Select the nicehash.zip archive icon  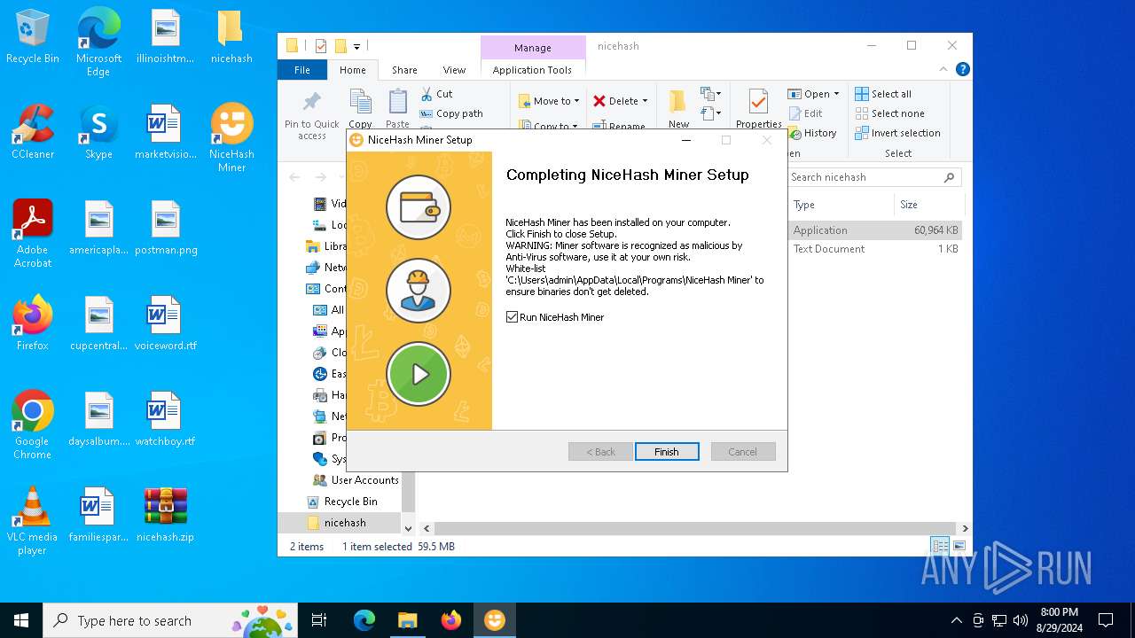(166, 516)
